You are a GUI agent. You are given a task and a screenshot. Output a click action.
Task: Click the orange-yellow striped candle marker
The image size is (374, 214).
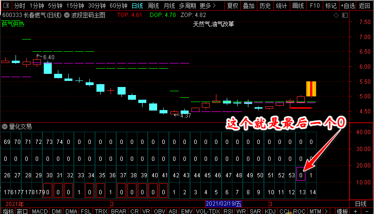point(311,88)
